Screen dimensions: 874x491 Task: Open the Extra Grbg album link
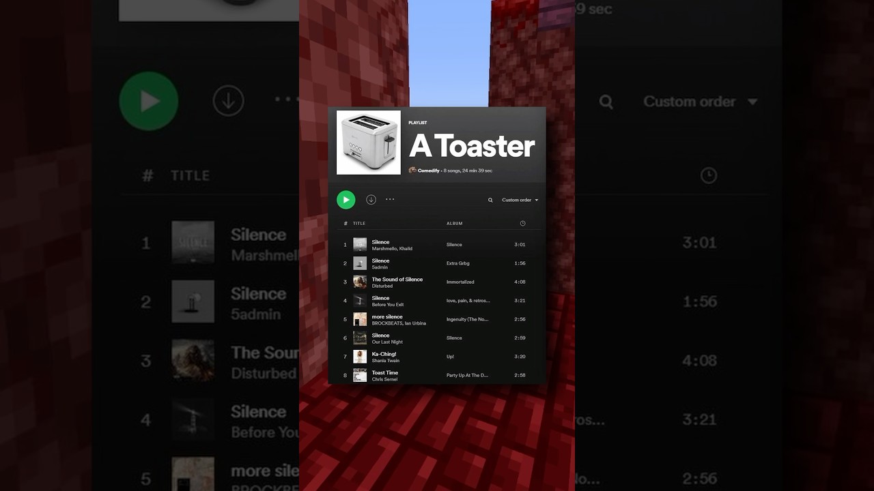click(458, 263)
